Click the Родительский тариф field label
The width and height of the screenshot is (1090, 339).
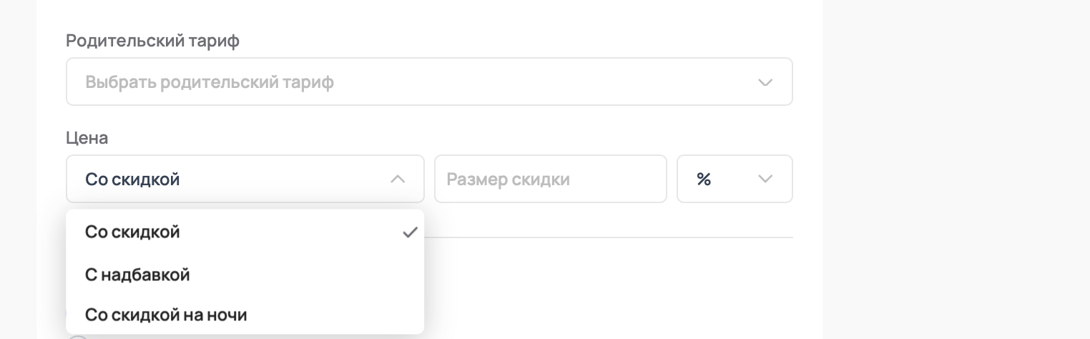pyautogui.click(x=152, y=41)
